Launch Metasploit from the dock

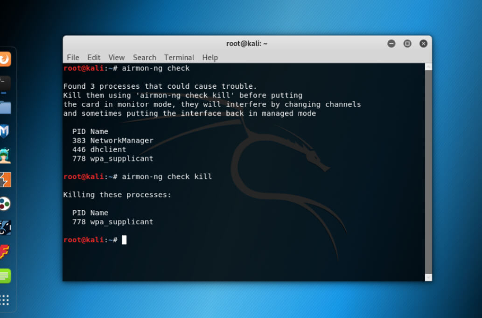click(x=5, y=131)
